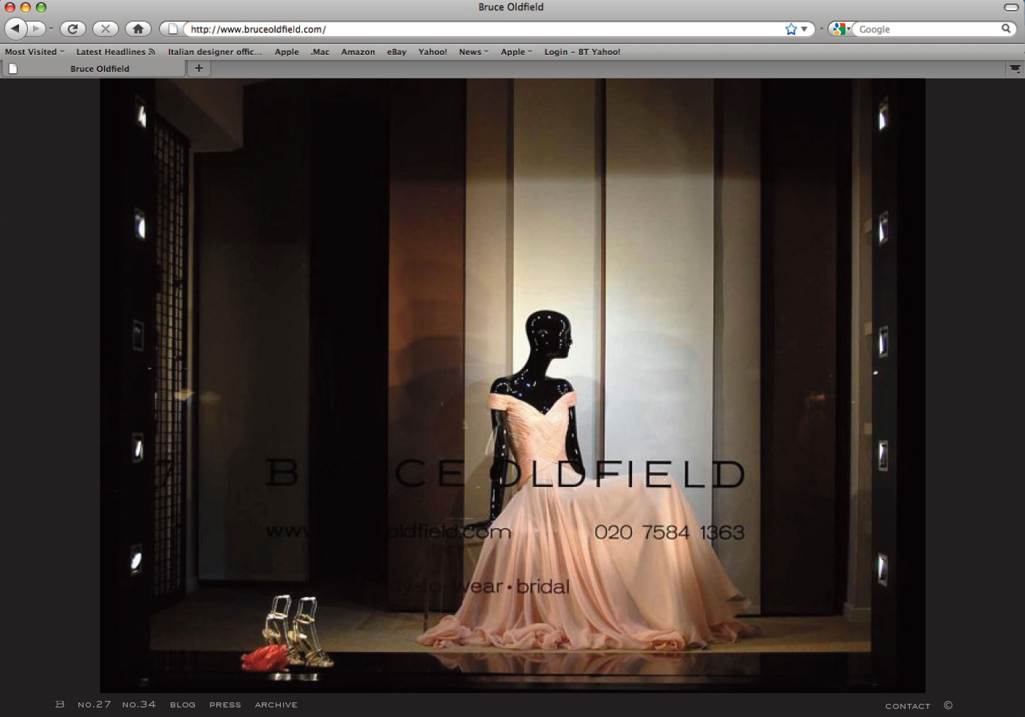This screenshot has width=1025, height=717.
Task: Click the B logo in the footer
Action: pos(60,705)
